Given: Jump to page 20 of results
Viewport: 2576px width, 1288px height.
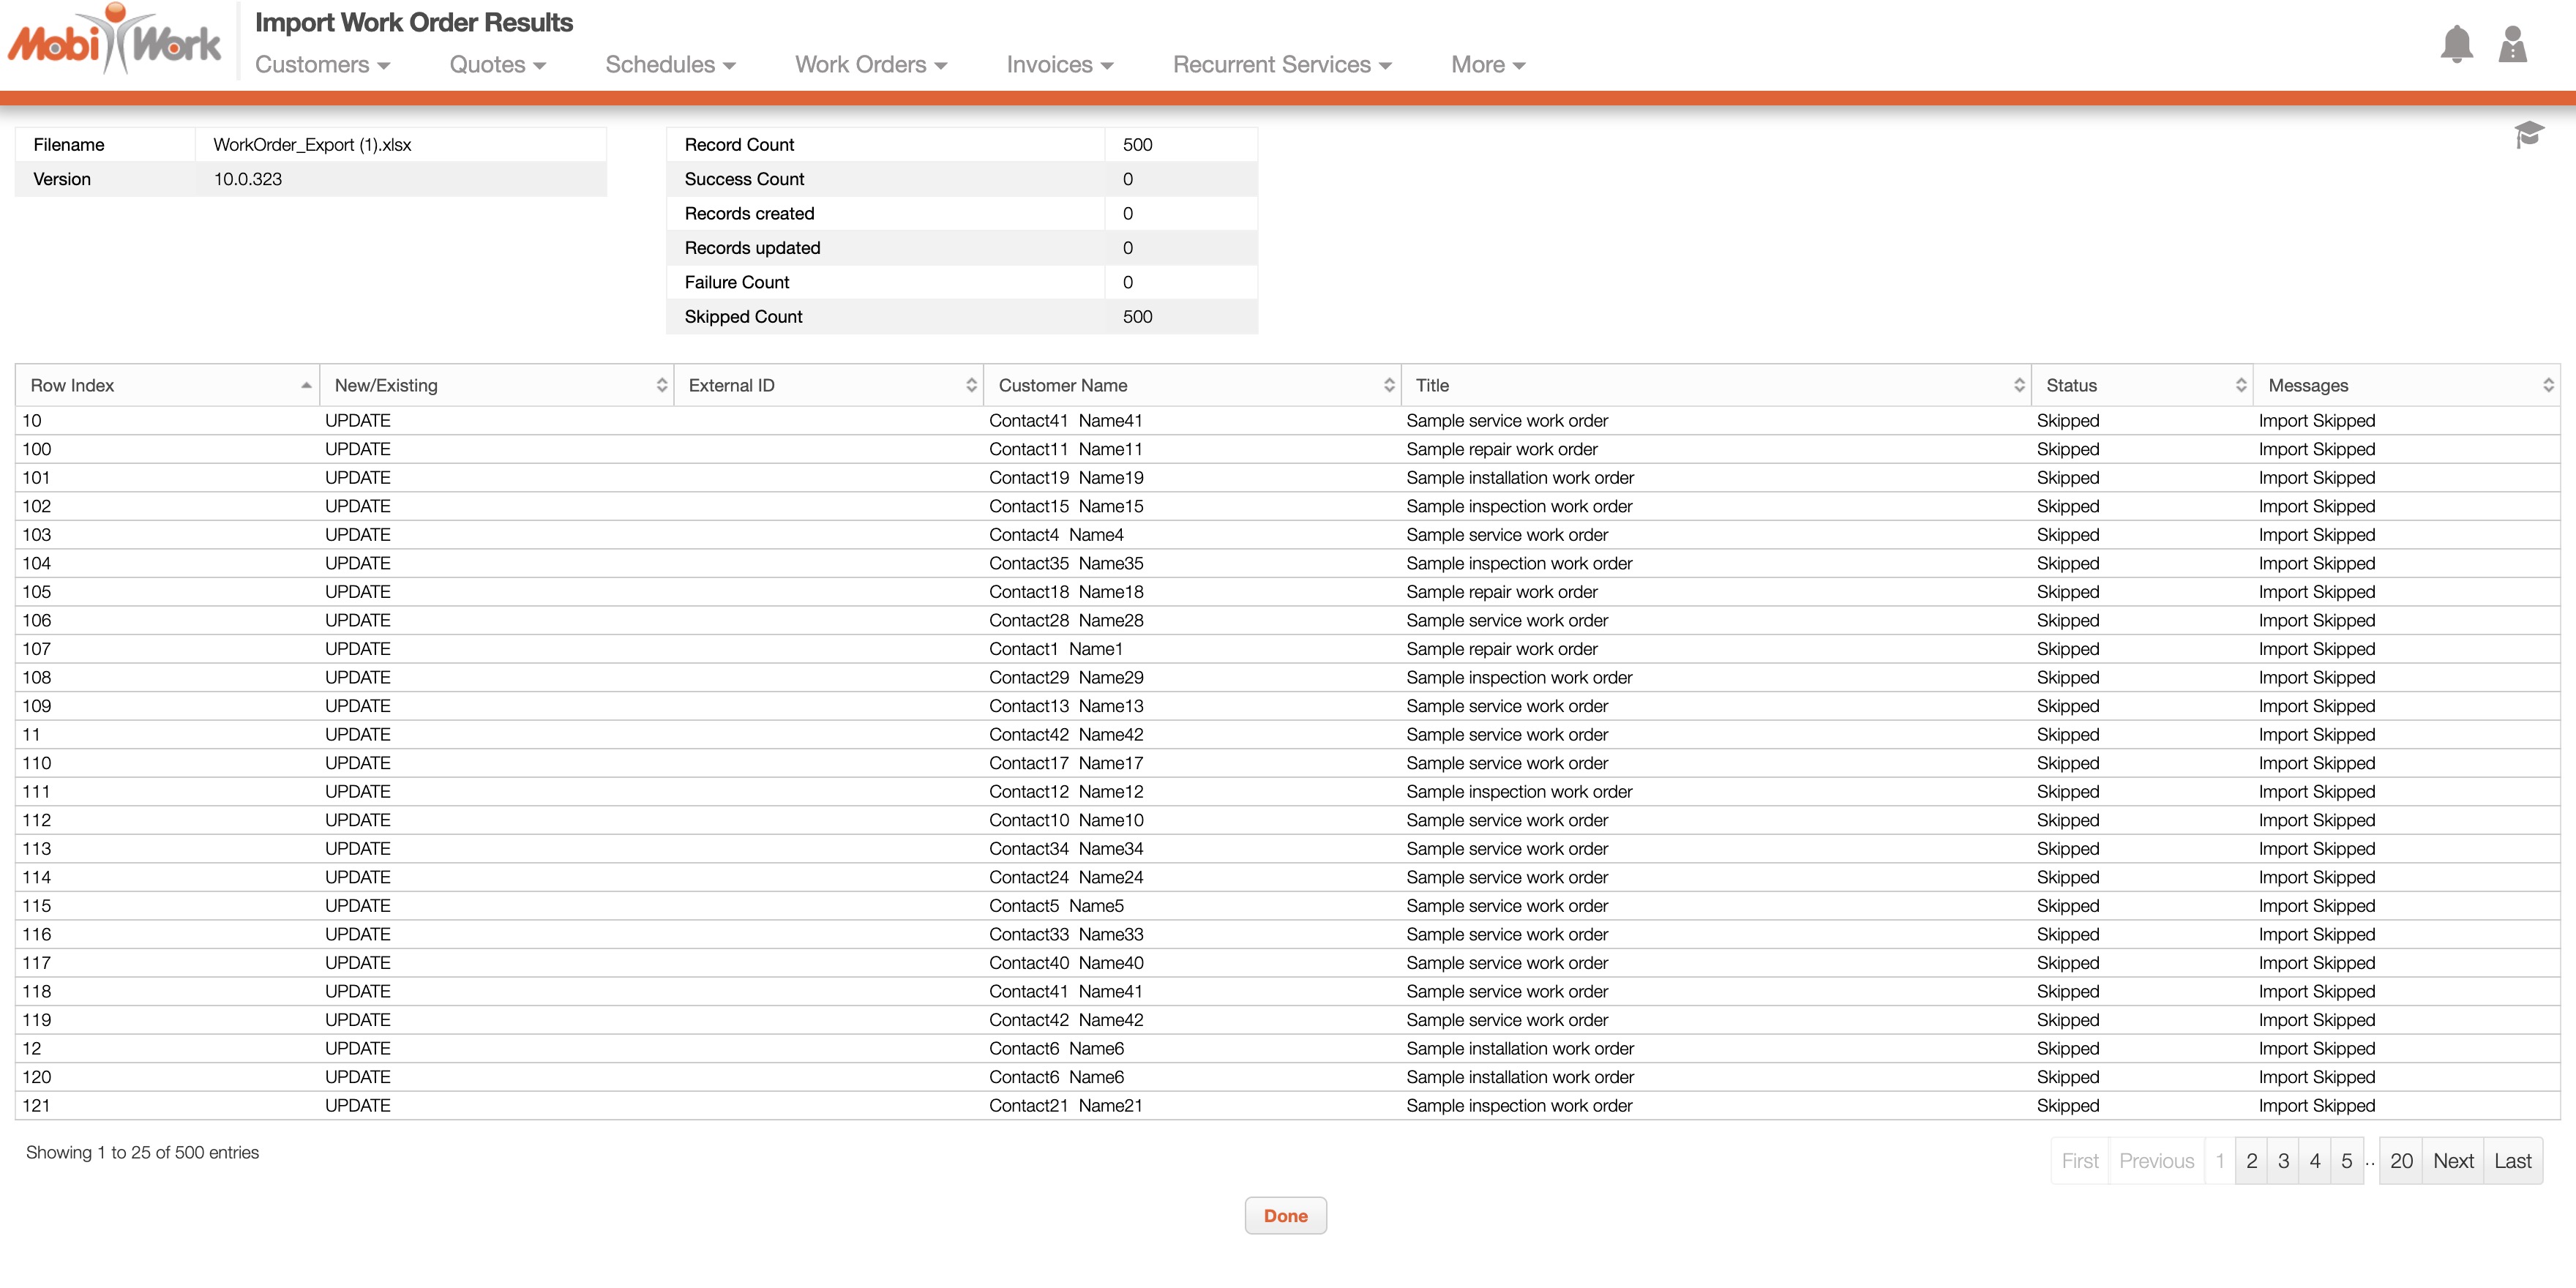Looking at the screenshot, I should click(x=2400, y=1161).
